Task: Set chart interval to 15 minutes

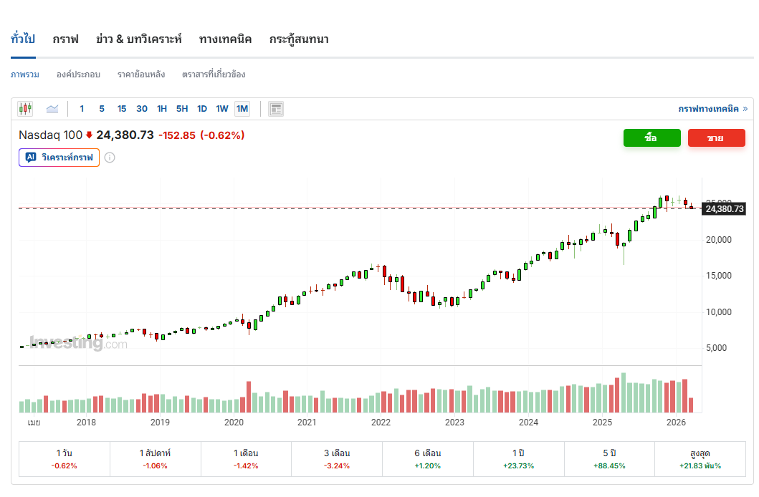Action: click(122, 109)
